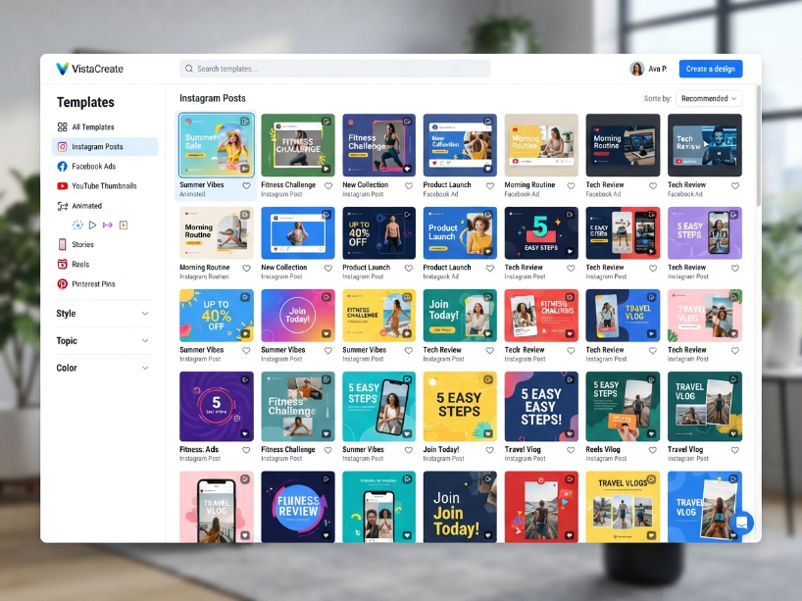
Task: Click the VistaCreate logo
Action: tap(89, 69)
